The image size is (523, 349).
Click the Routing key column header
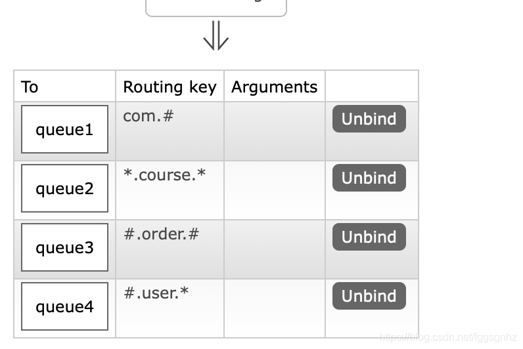point(170,87)
